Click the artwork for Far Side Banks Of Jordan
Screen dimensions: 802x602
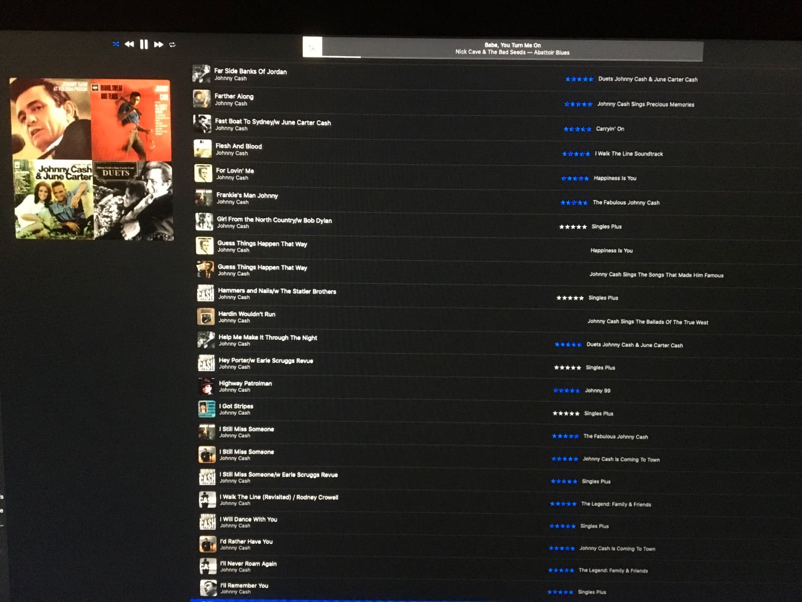pos(202,74)
